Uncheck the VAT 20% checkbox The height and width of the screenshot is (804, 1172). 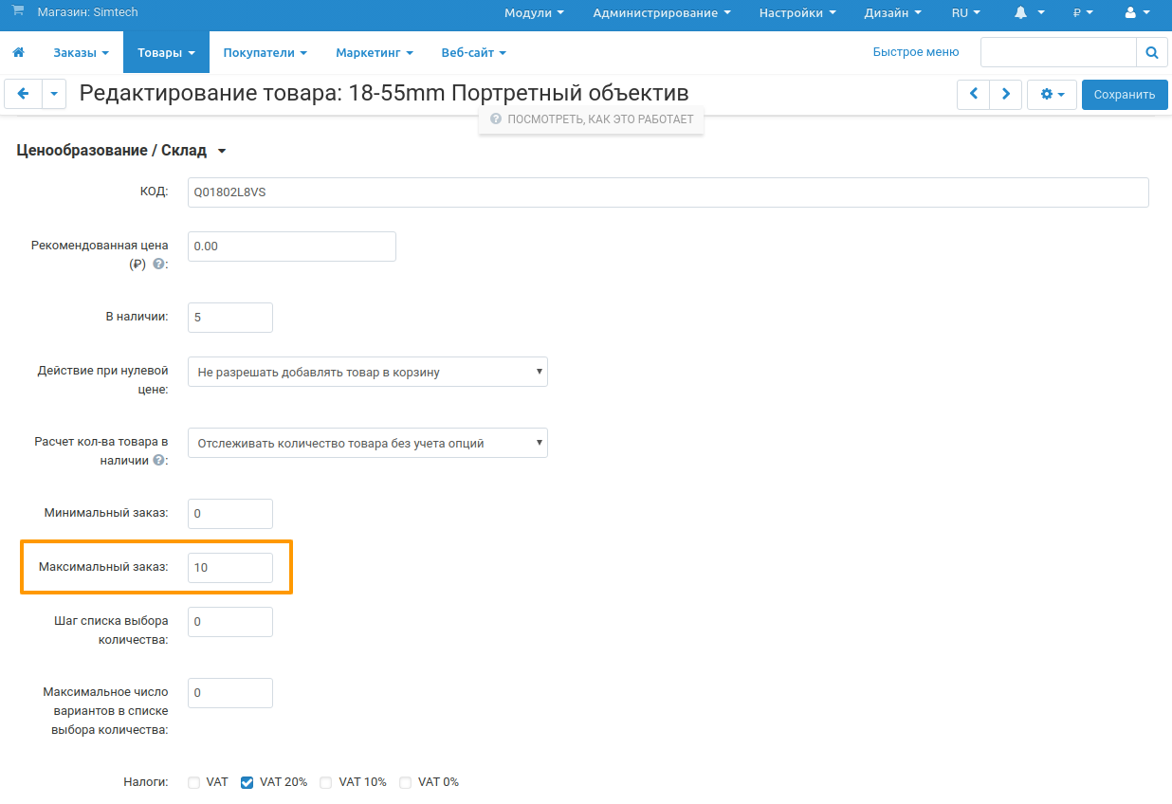pyautogui.click(x=247, y=783)
